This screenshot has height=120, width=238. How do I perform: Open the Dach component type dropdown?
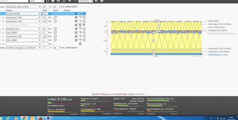click(x=37, y=1)
